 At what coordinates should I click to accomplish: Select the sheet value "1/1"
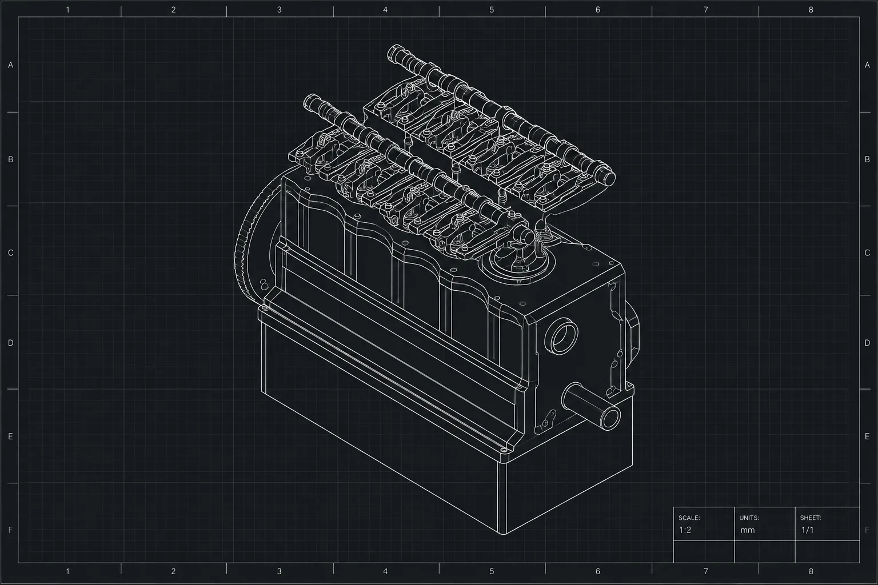[807, 530]
